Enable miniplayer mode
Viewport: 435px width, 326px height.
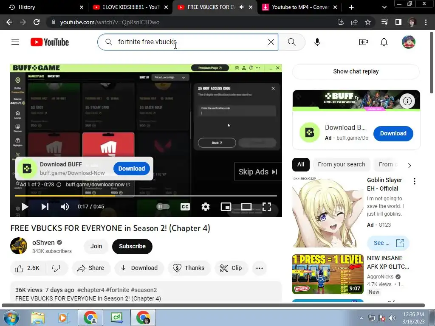tap(226, 207)
